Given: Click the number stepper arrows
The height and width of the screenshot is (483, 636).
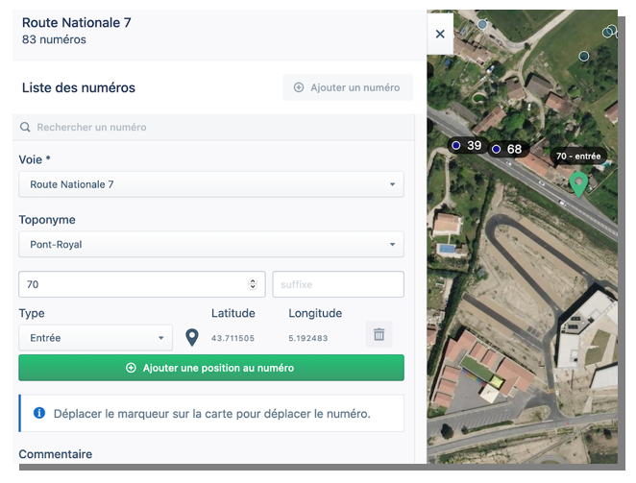Looking at the screenshot, I should (x=253, y=284).
